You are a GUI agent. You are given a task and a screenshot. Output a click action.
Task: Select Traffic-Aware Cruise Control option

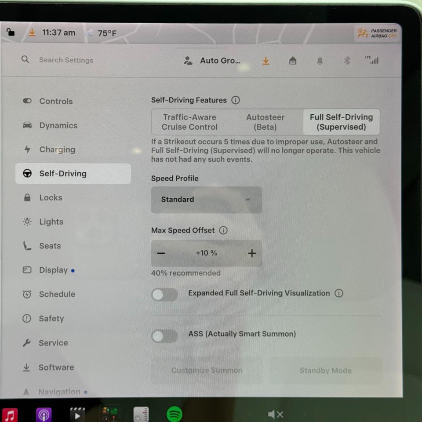pos(189,122)
